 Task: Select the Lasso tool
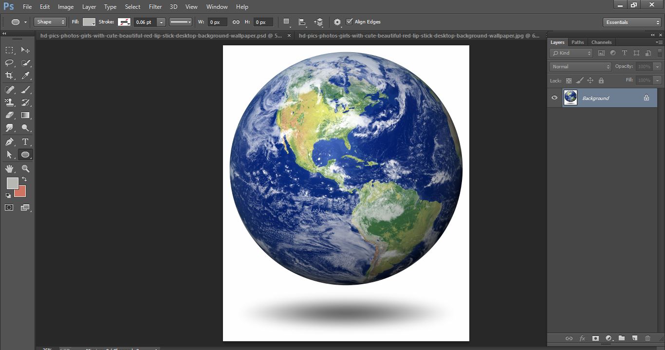(x=9, y=62)
